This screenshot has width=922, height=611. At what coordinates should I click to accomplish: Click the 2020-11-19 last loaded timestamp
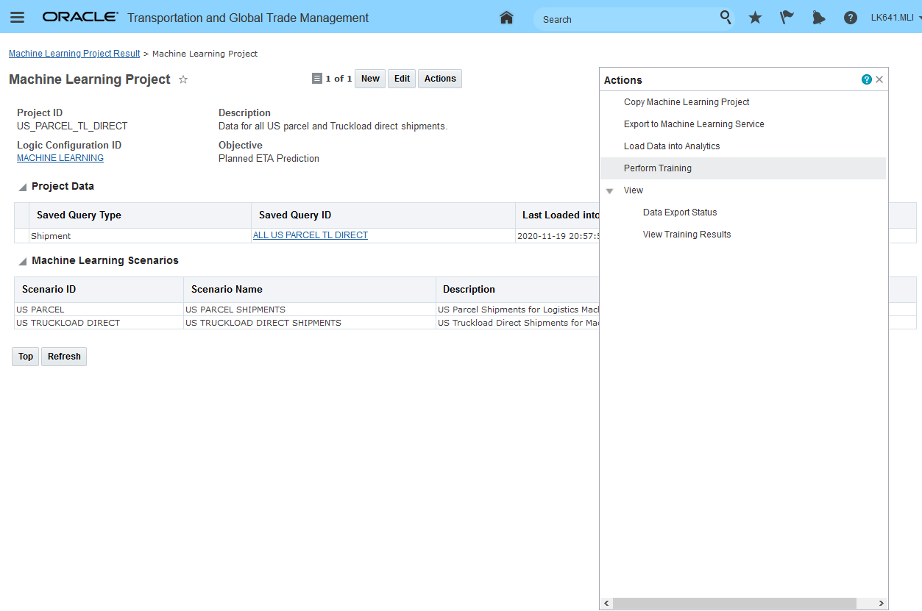[558, 236]
